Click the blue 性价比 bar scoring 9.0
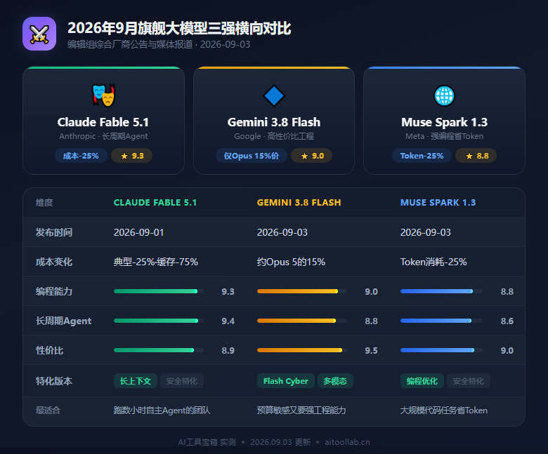Screen dimensions: 548x454 [441, 350]
